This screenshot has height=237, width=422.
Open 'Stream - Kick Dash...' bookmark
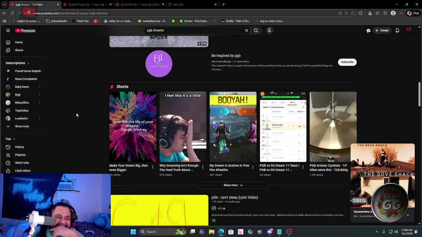coord(194,21)
